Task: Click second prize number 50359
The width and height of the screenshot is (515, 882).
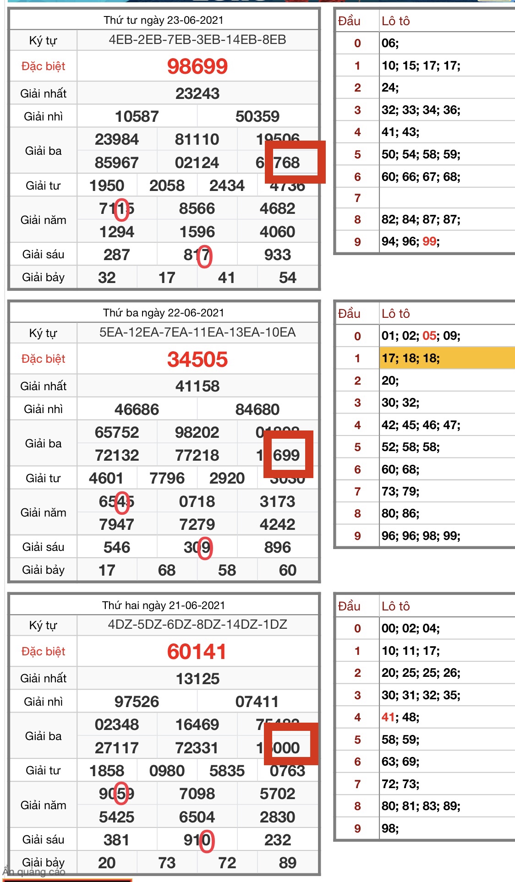Action: [257, 116]
